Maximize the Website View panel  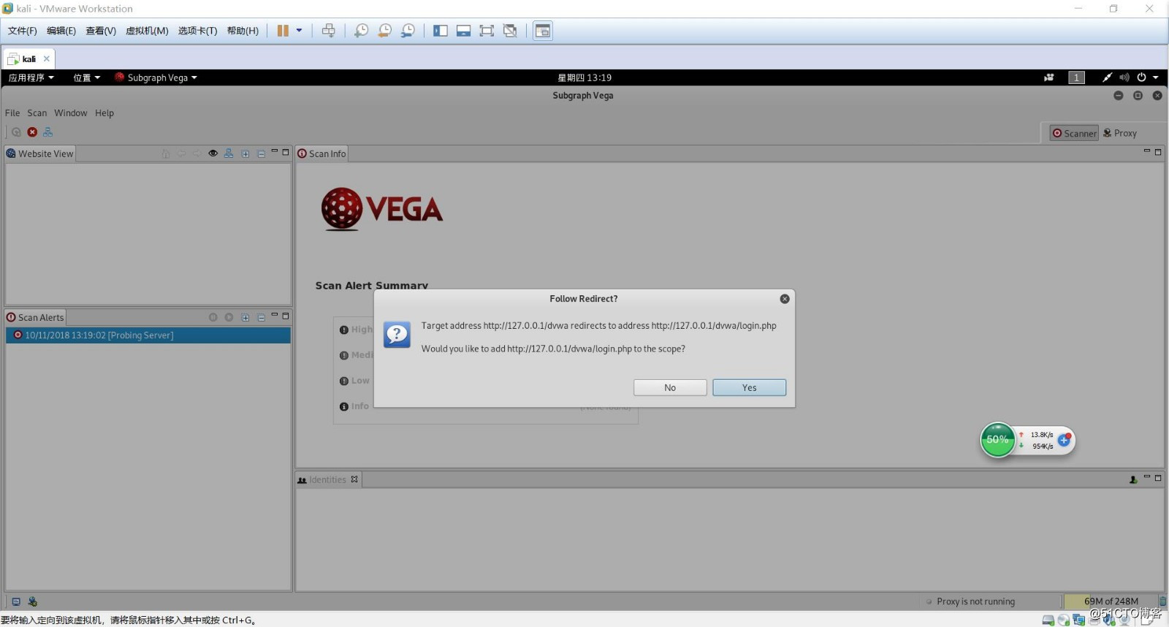[x=286, y=152]
